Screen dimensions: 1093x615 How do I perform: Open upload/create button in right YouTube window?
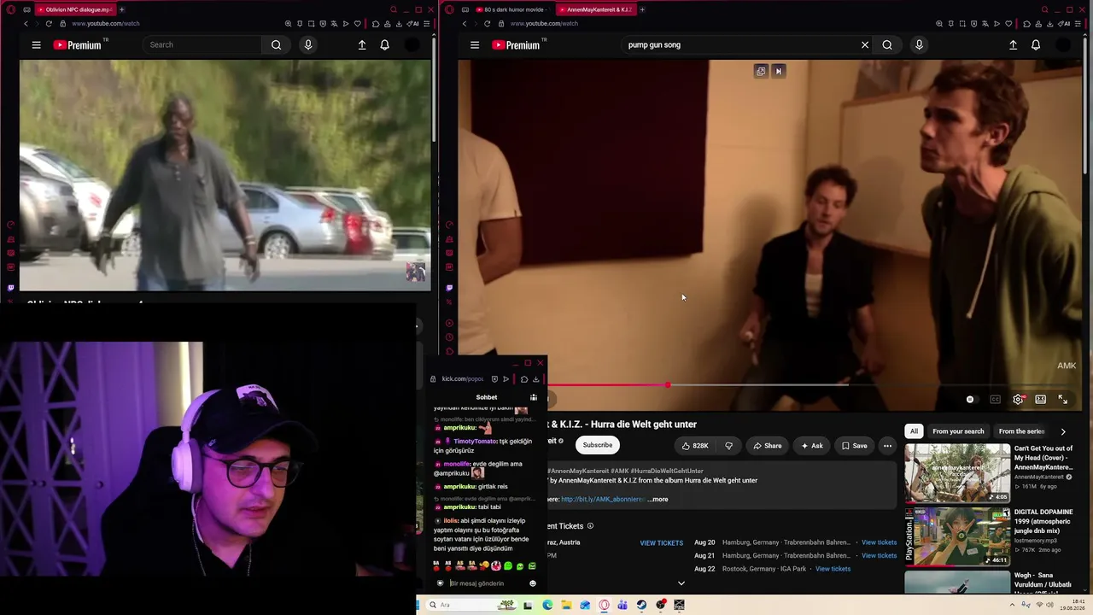(1013, 45)
